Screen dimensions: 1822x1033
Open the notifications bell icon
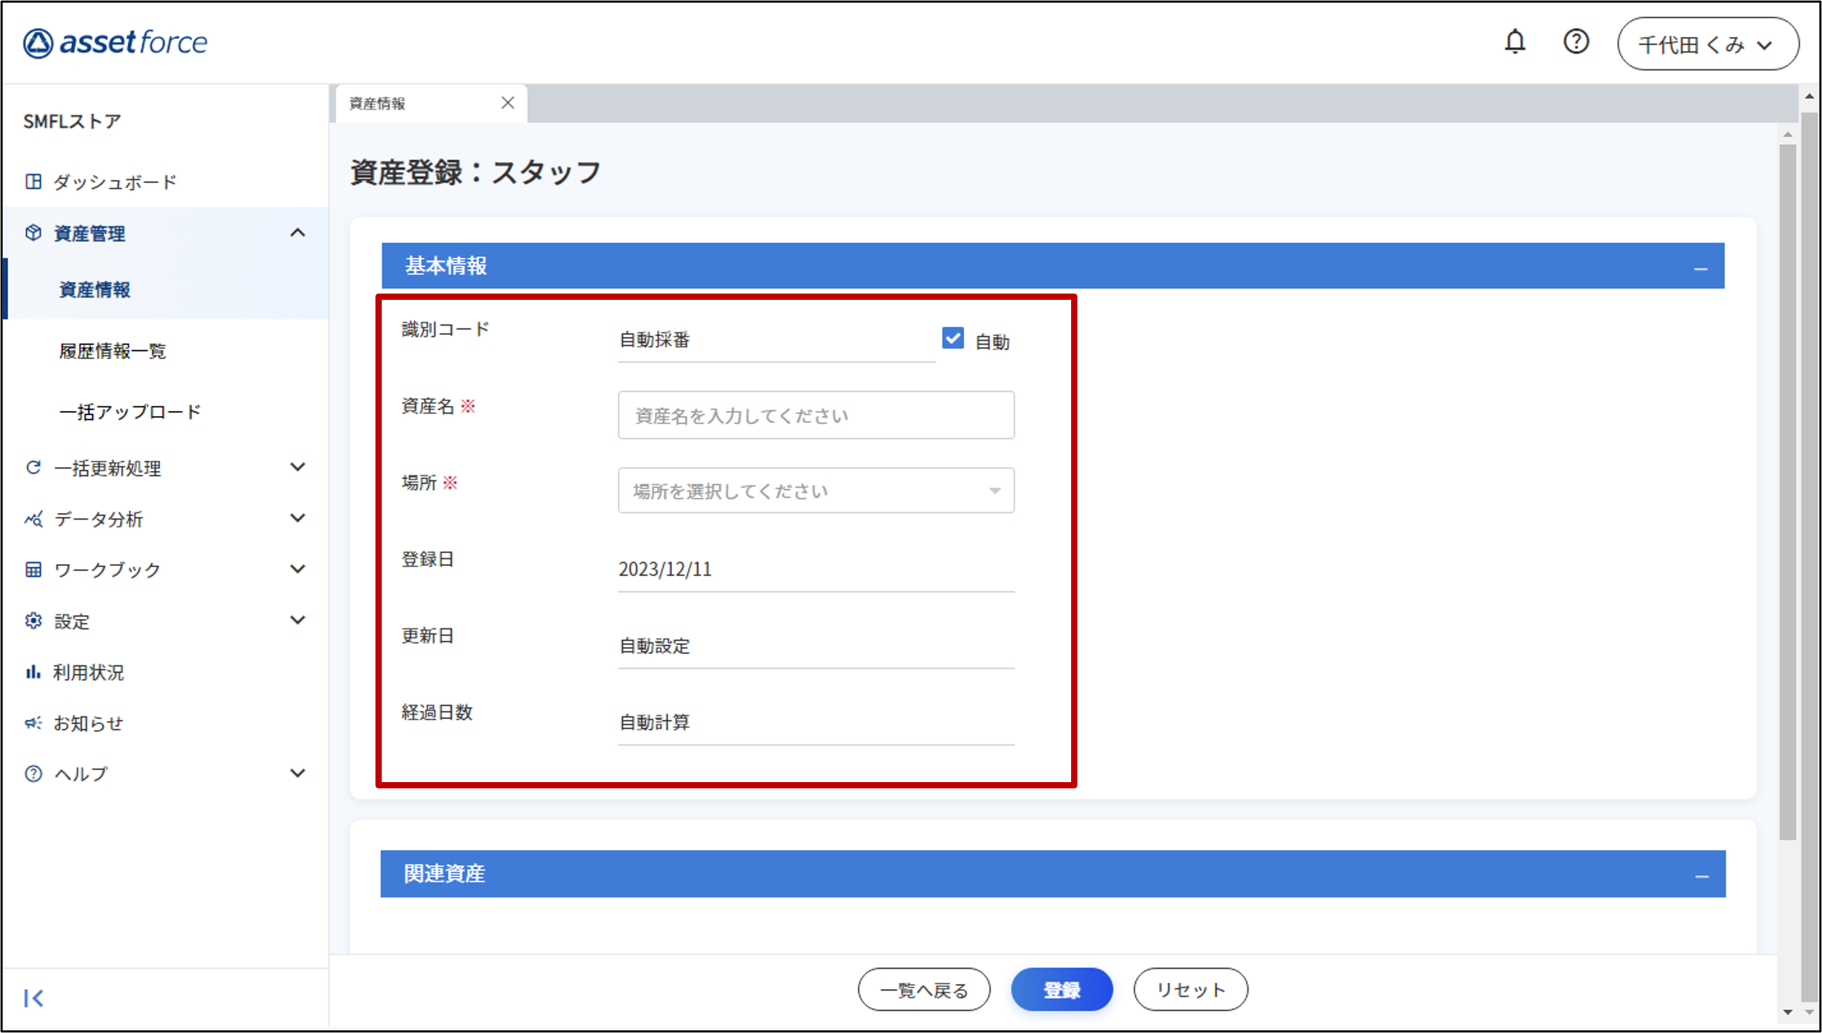click(1514, 43)
